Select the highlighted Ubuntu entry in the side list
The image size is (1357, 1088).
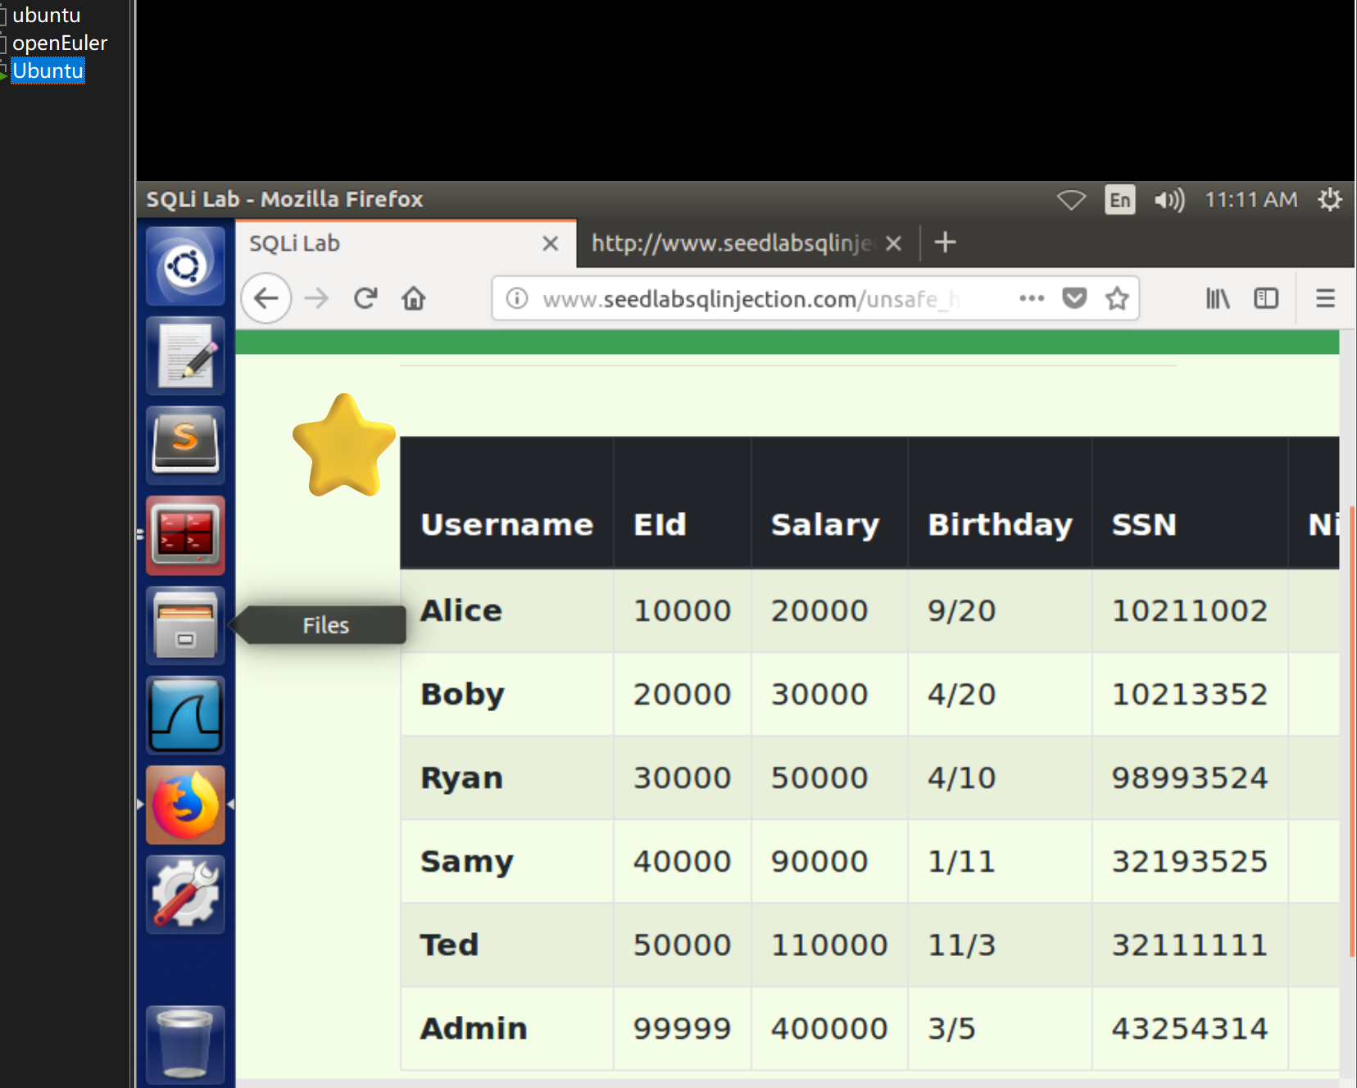48,70
